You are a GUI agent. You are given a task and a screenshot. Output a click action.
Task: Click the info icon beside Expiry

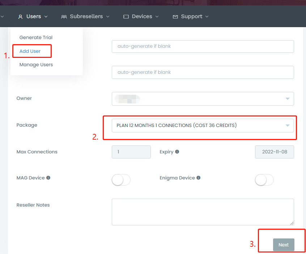tap(177, 152)
